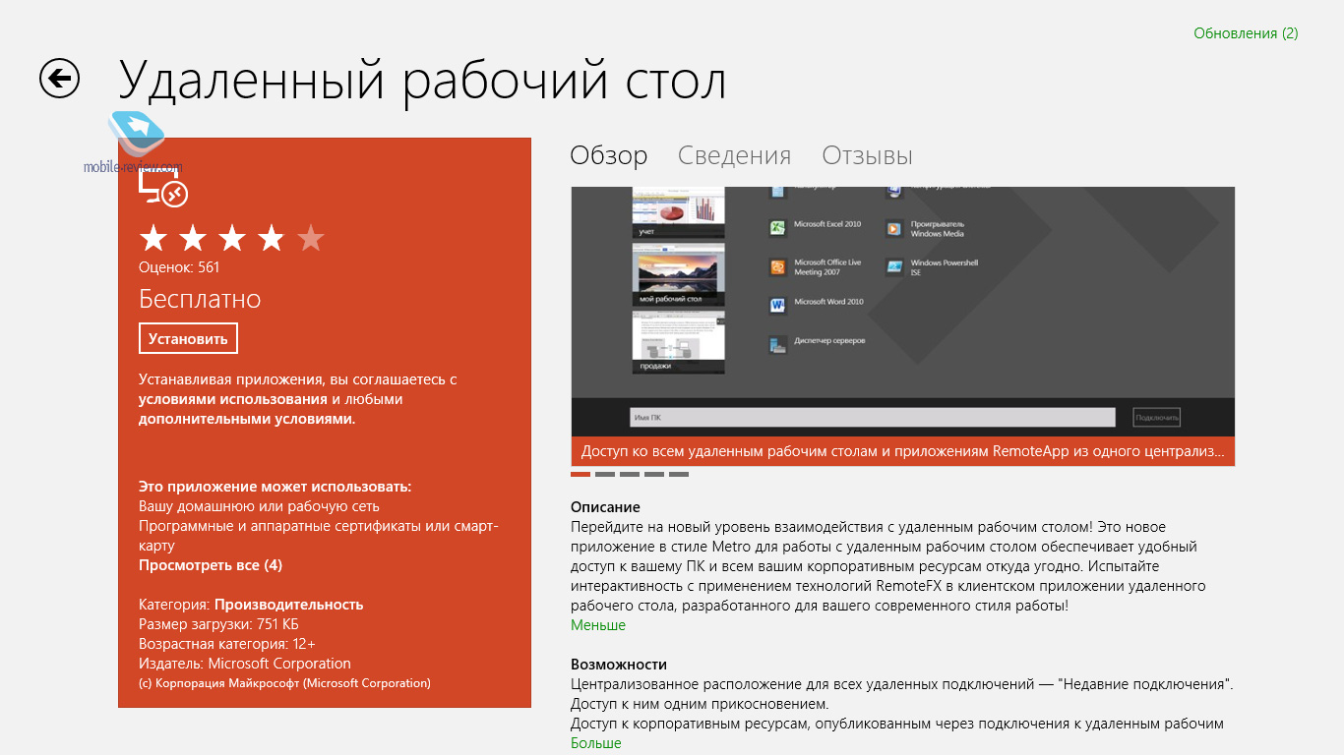Open the условиями использования link
This screenshot has height=755, width=1344.
[x=232, y=399]
